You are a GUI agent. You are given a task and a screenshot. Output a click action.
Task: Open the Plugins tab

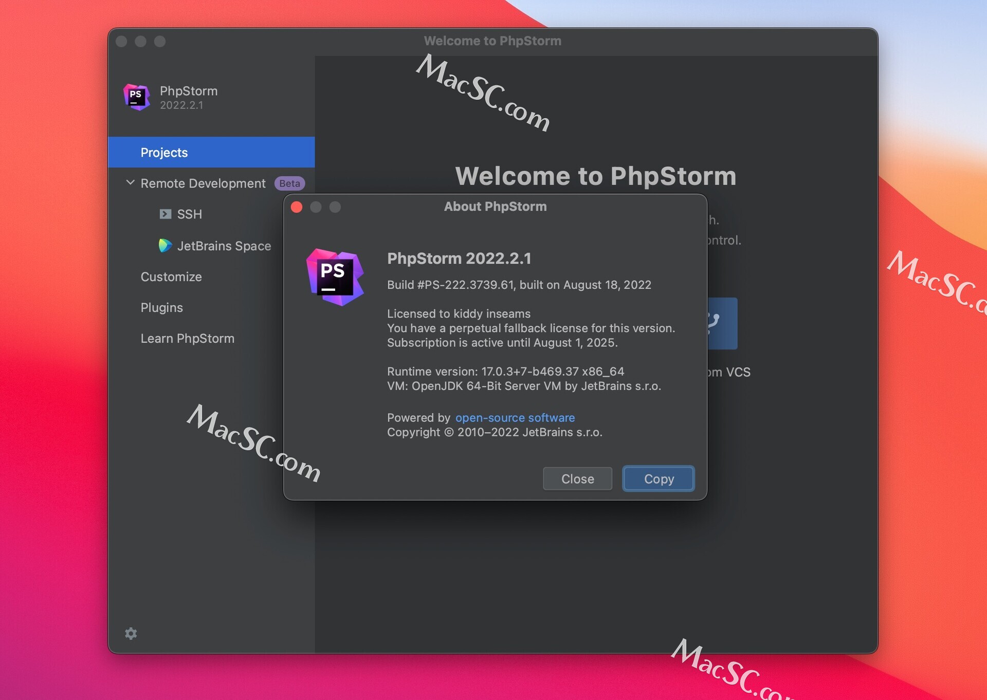pos(162,307)
